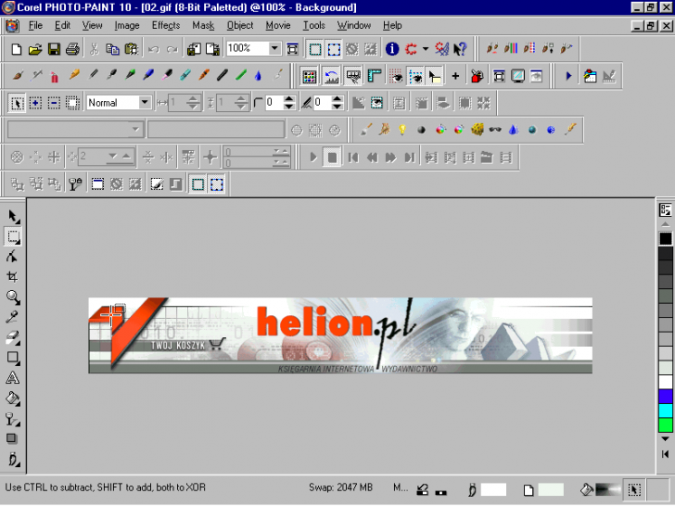
Task: Step to next movie frame button
Action: pos(391,158)
